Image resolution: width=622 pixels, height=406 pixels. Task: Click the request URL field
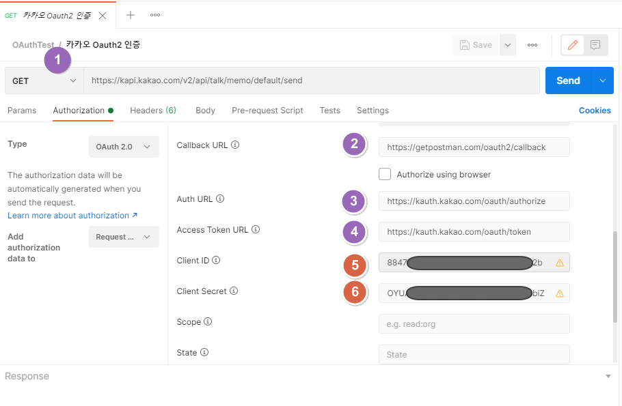(312, 81)
